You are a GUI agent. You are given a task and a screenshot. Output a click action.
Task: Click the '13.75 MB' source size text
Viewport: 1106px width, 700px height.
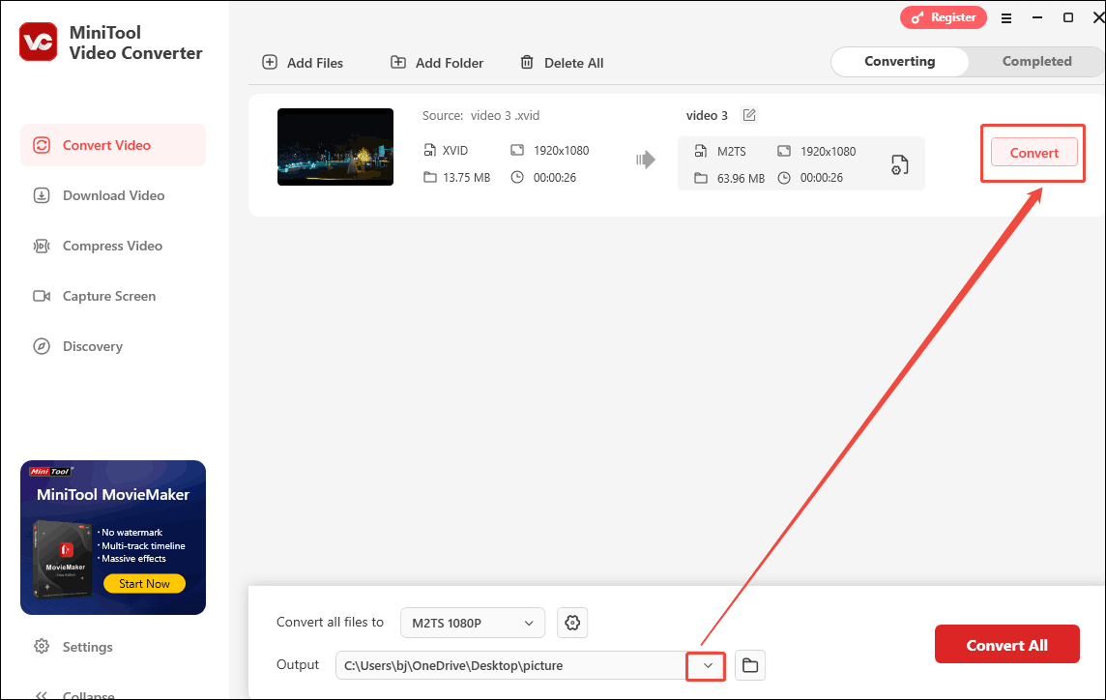[x=466, y=178]
